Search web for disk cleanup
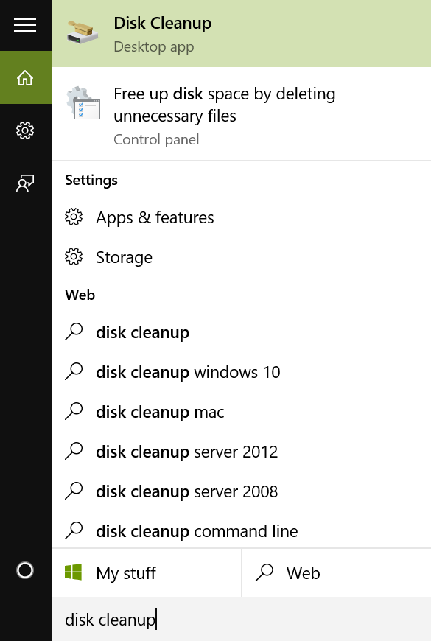Image resolution: width=431 pixels, height=641 pixels. [241, 332]
